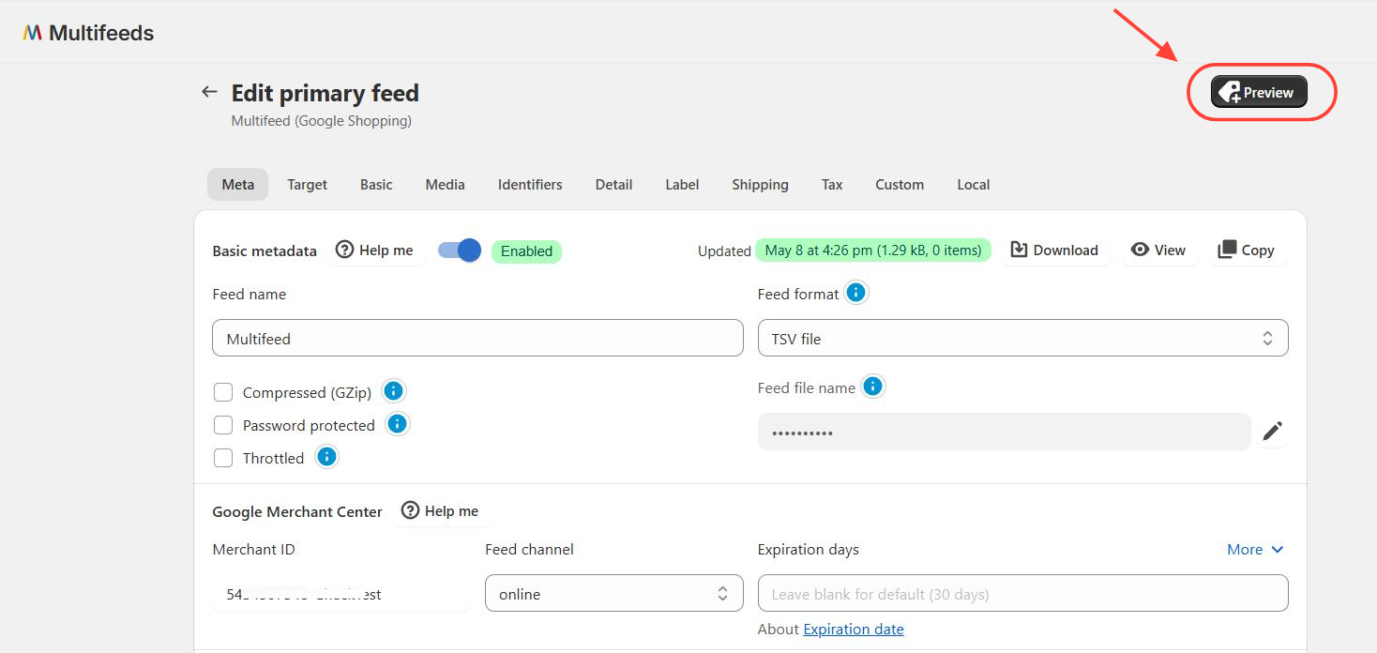Image resolution: width=1377 pixels, height=653 pixels.
Task: Toggle the Enabled feed switch
Action: coord(460,251)
